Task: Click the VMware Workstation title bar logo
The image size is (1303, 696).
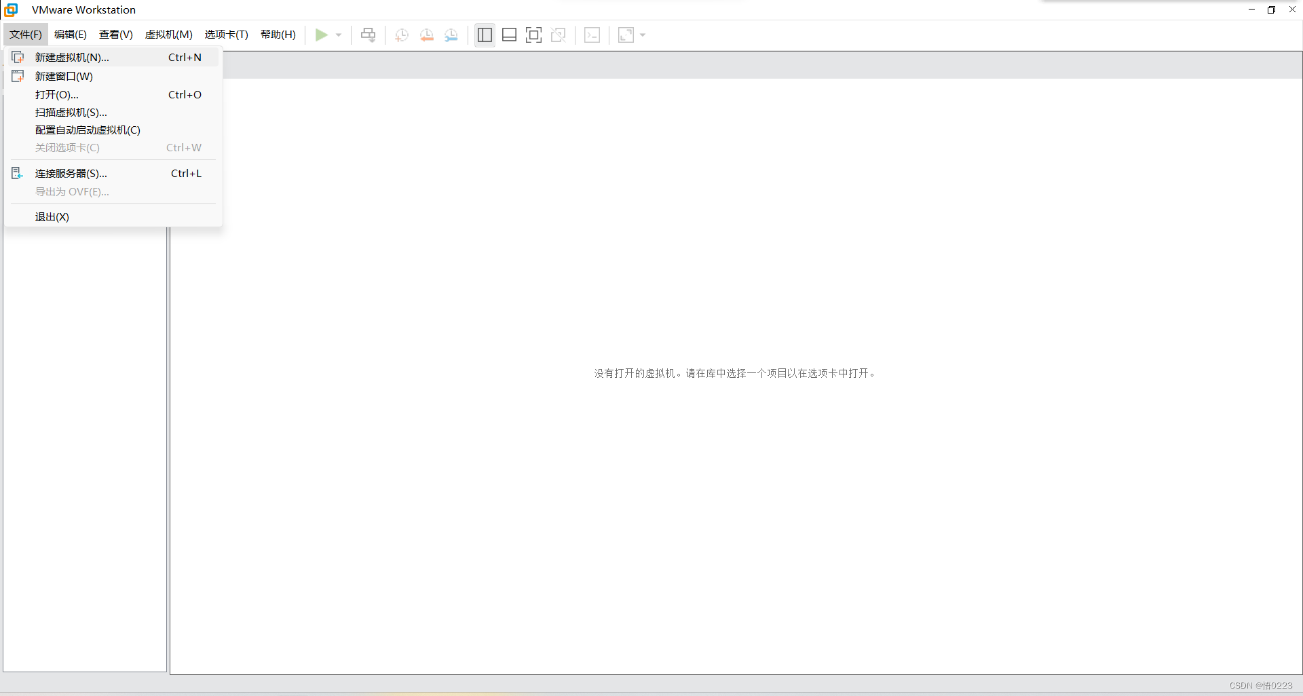Action: [x=11, y=9]
